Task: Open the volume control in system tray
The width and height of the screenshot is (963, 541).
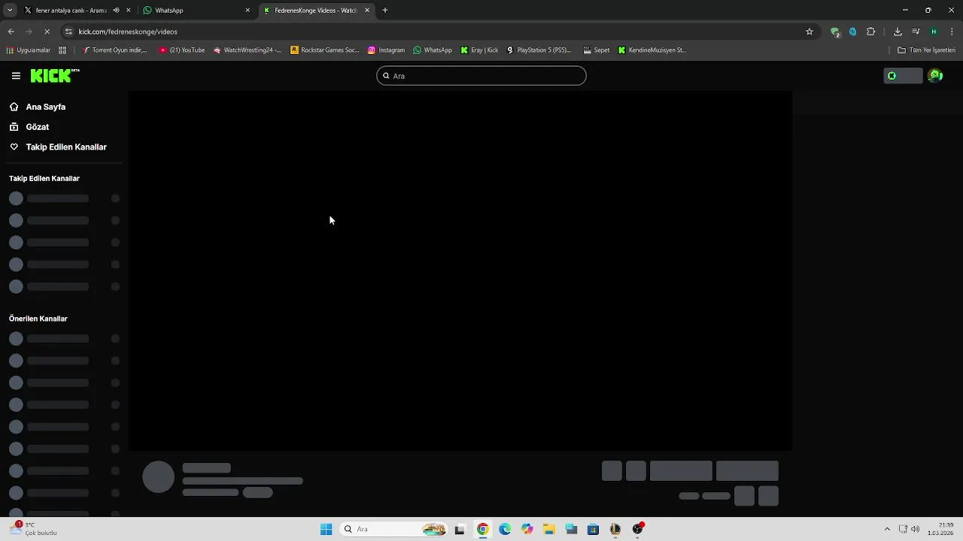Action: pyautogui.click(x=915, y=529)
